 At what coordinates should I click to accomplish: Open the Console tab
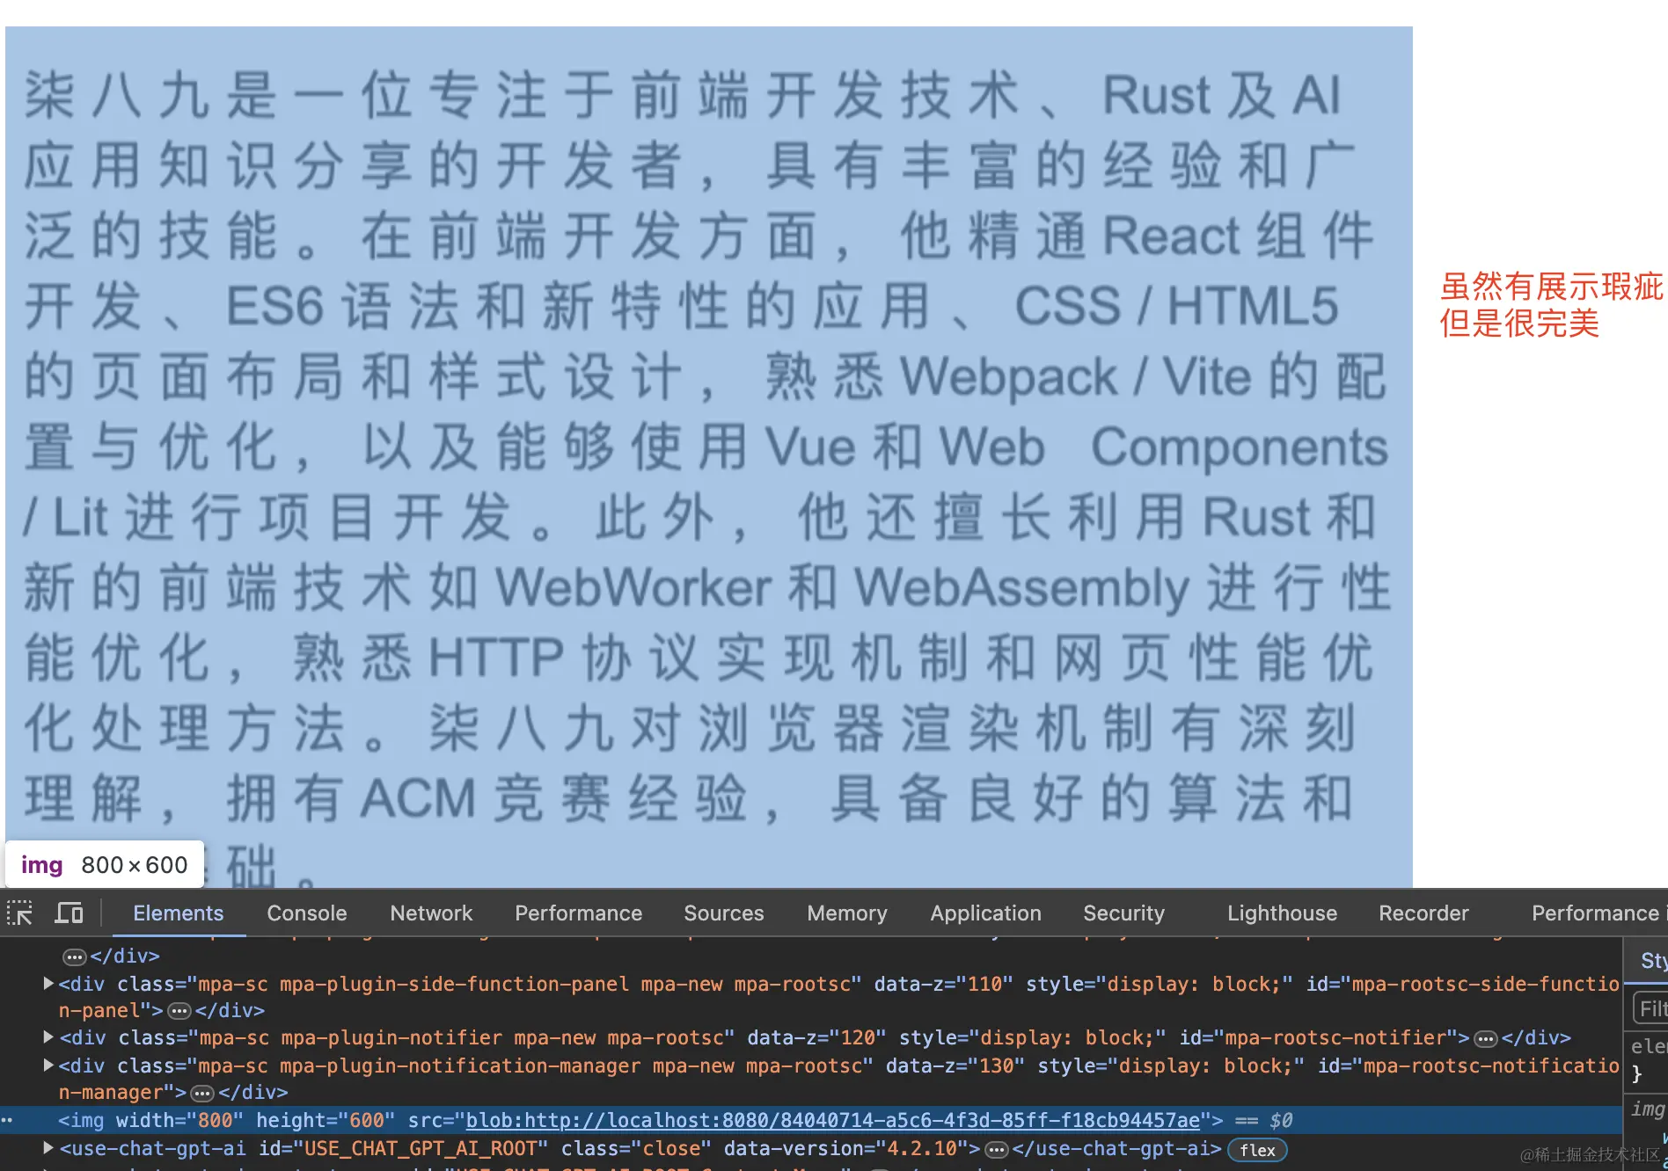coord(307,913)
